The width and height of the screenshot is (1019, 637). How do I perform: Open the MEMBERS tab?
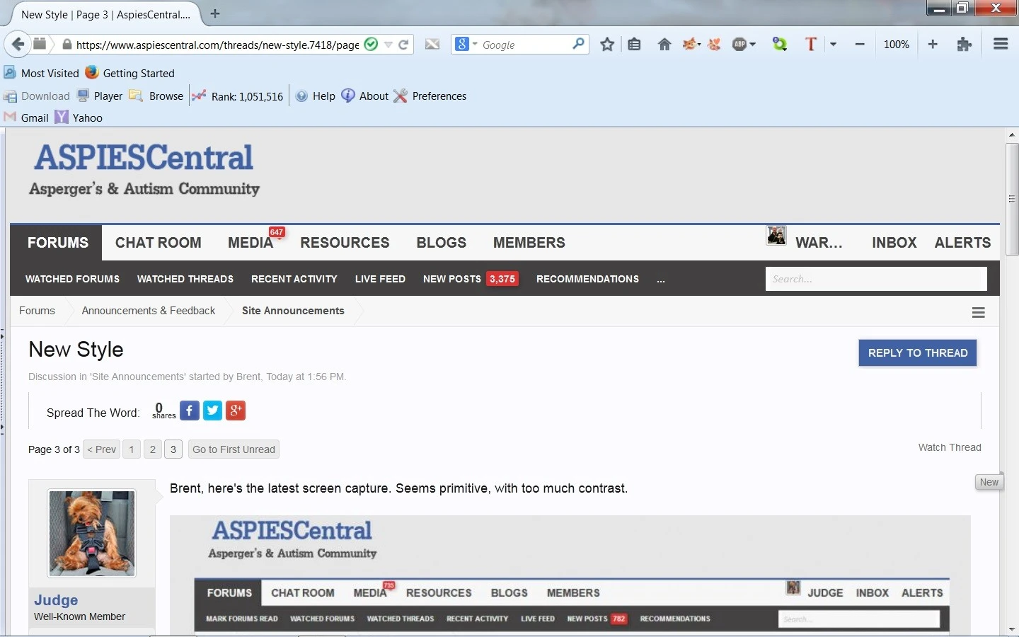(x=529, y=243)
